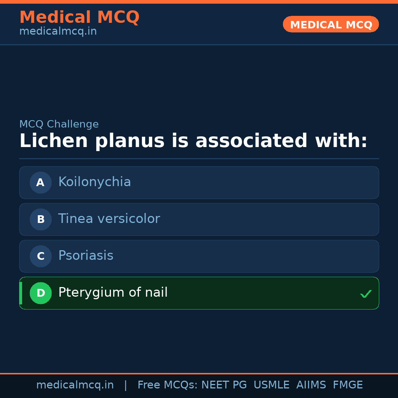The width and height of the screenshot is (398, 398).
Task: Visit the medicalmcq.in footer link
Action: (75, 384)
